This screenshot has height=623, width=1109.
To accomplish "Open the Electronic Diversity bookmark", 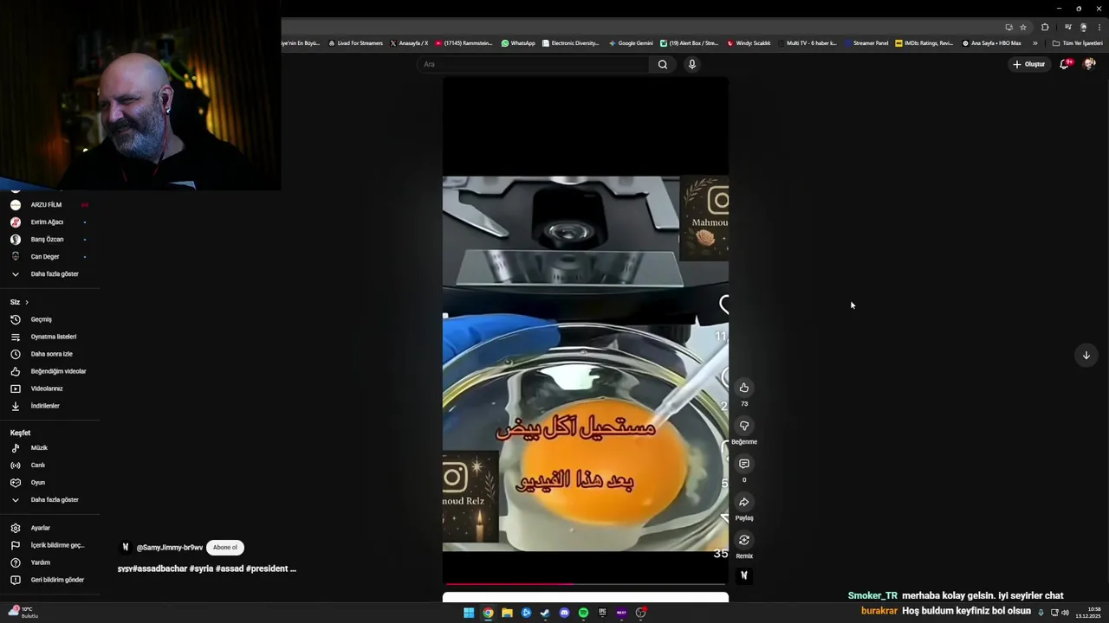I will click(570, 43).
